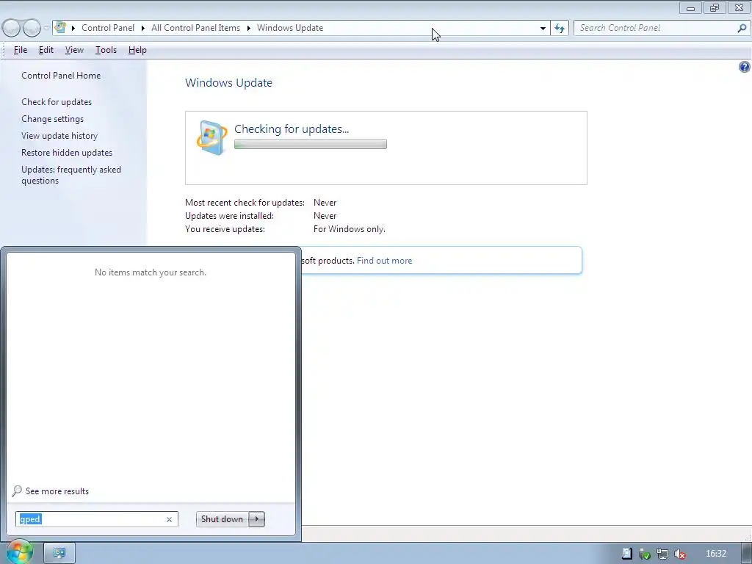This screenshot has width=752, height=564.
Task: Open Change settings link
Action: tap(52, 118)
